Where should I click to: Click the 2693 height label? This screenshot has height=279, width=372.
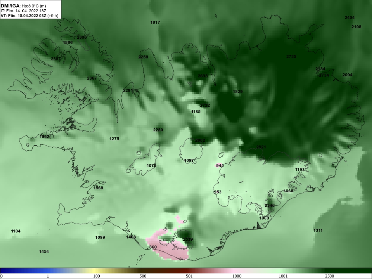click(203, 76)
